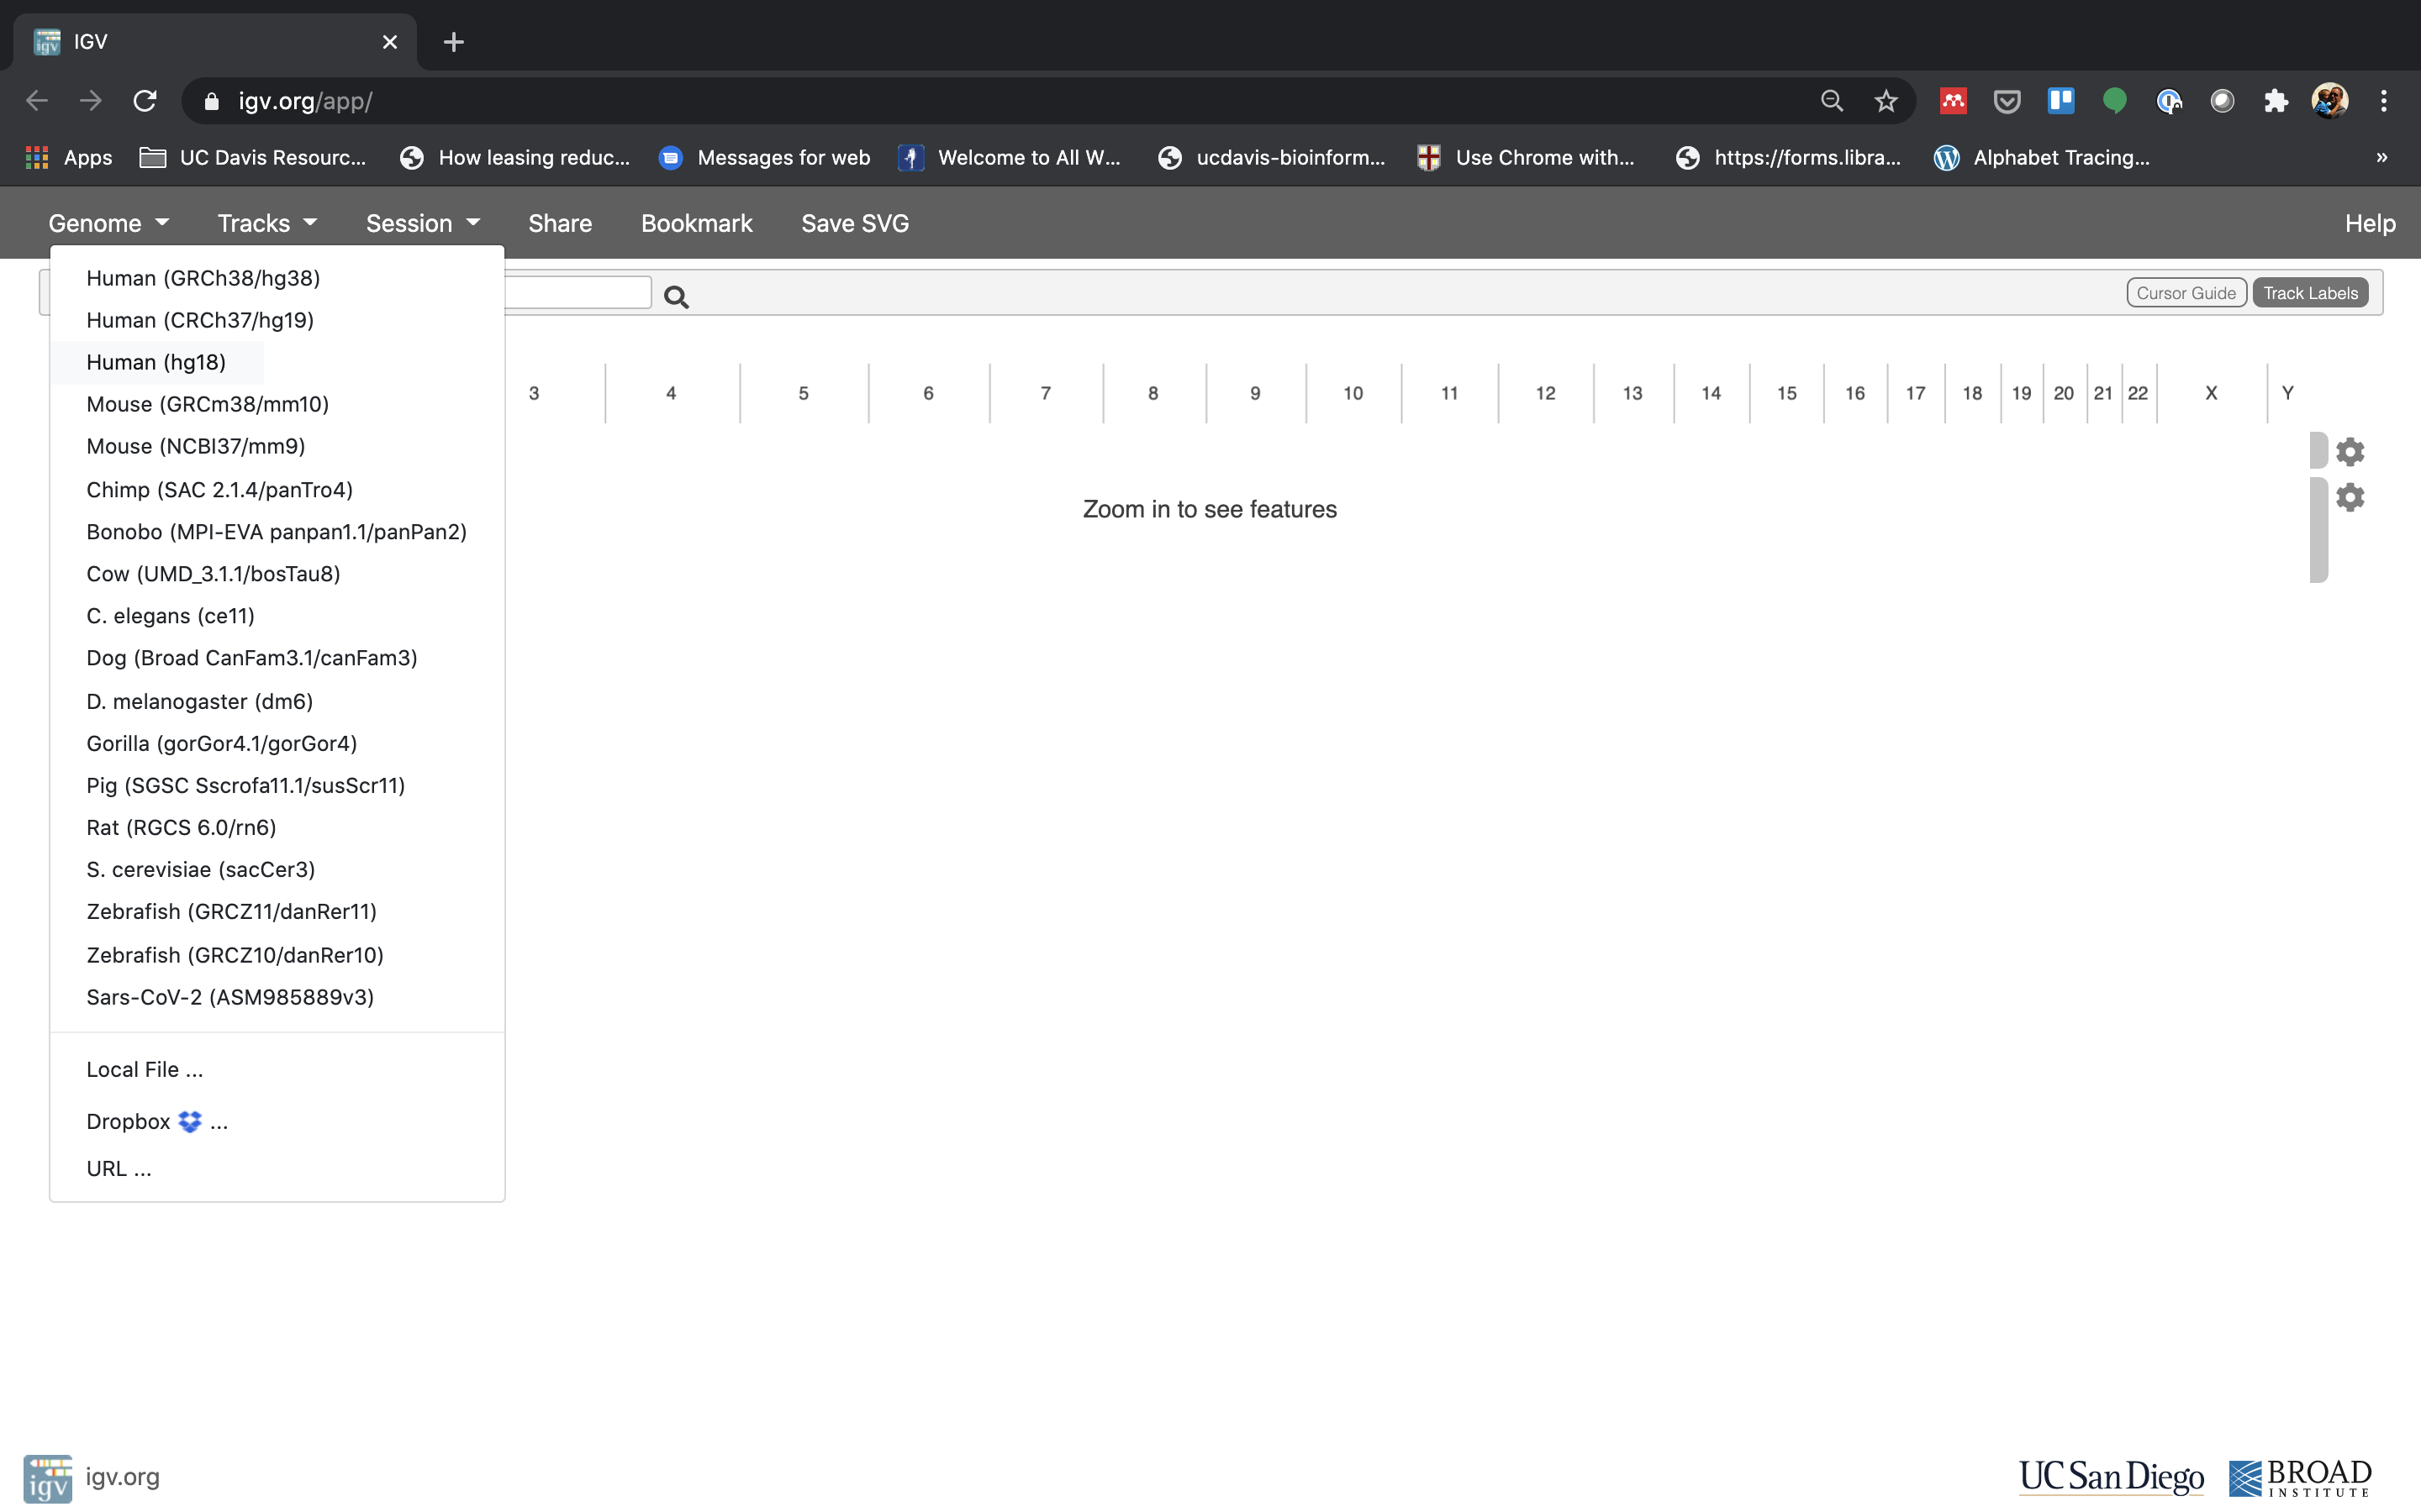Toggle the Track Labels button
Screen dimensions: 2421x1512
click(2310, 293)
